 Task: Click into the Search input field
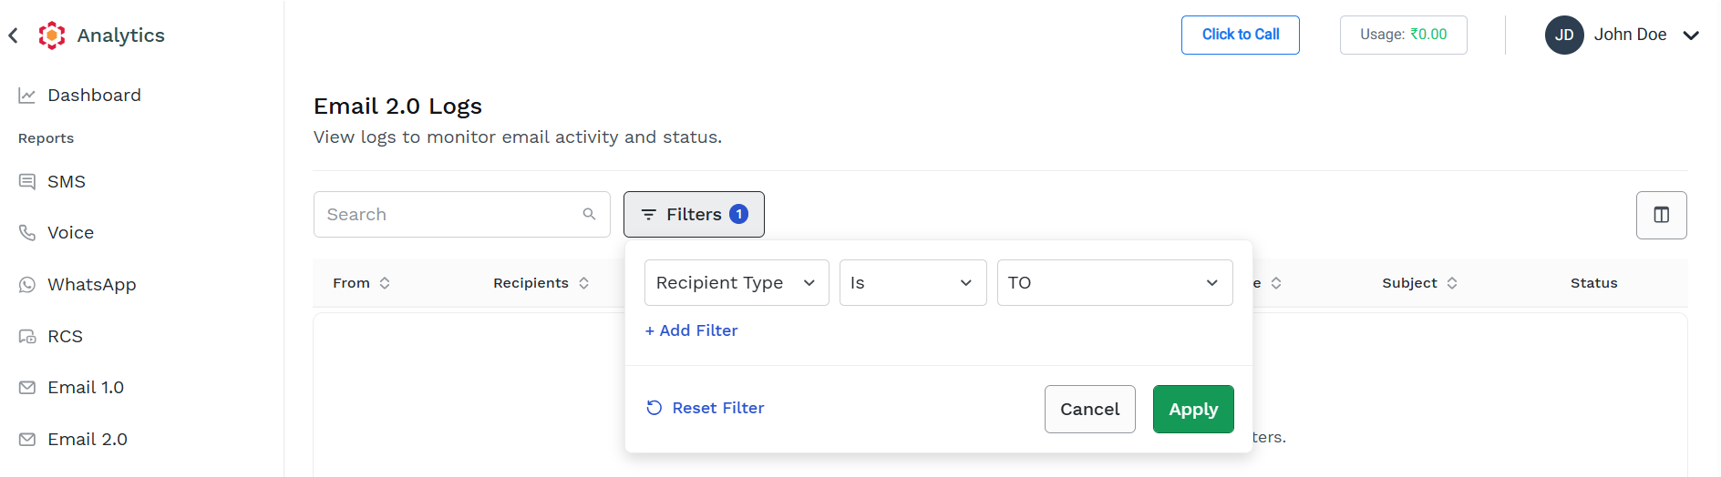click(x=447, y=215)
